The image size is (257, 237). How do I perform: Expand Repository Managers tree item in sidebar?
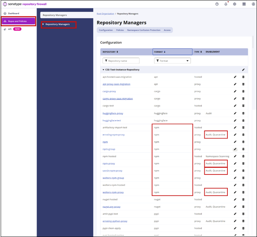pyautogui.click(x=43, y=24)
